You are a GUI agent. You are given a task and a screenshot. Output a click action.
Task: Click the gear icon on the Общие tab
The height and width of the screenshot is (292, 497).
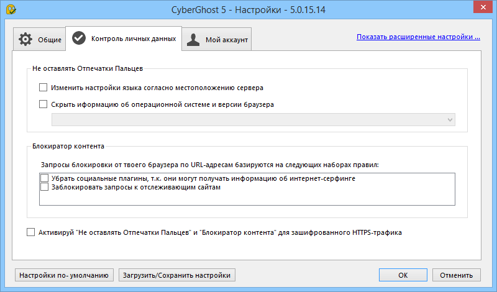point(25,39)
